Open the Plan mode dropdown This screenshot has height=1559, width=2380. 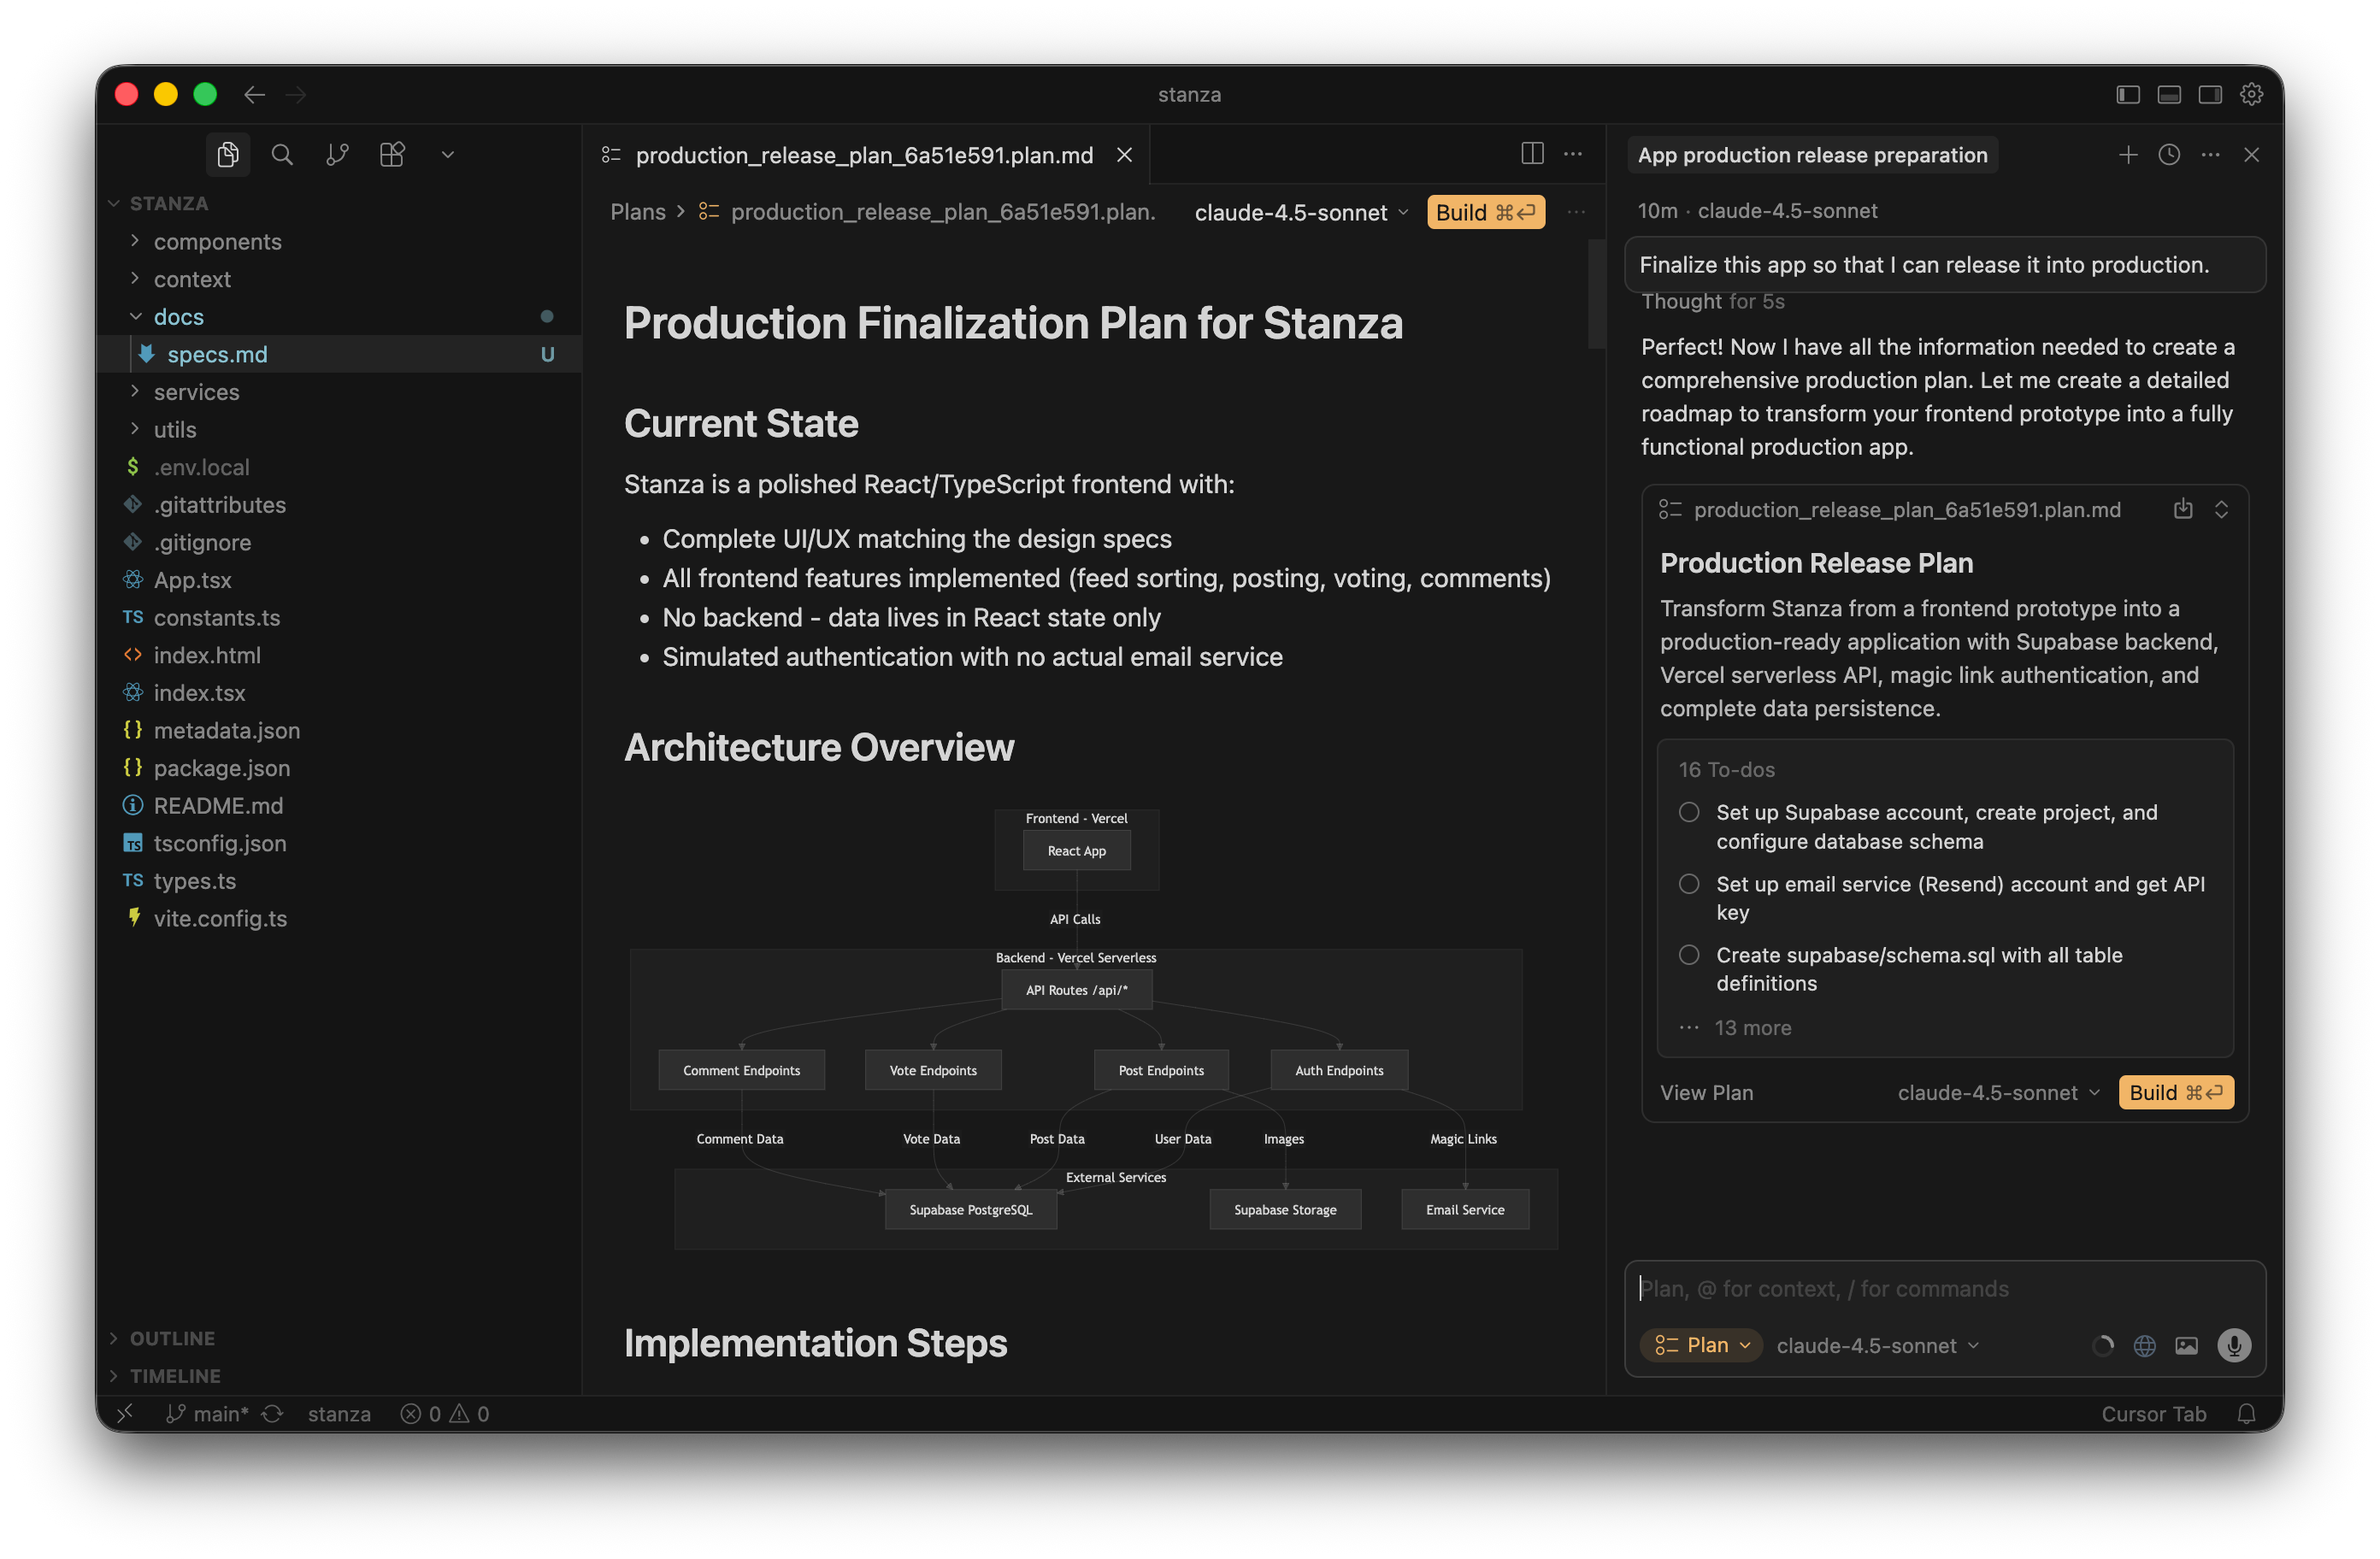point(1702,1345)
